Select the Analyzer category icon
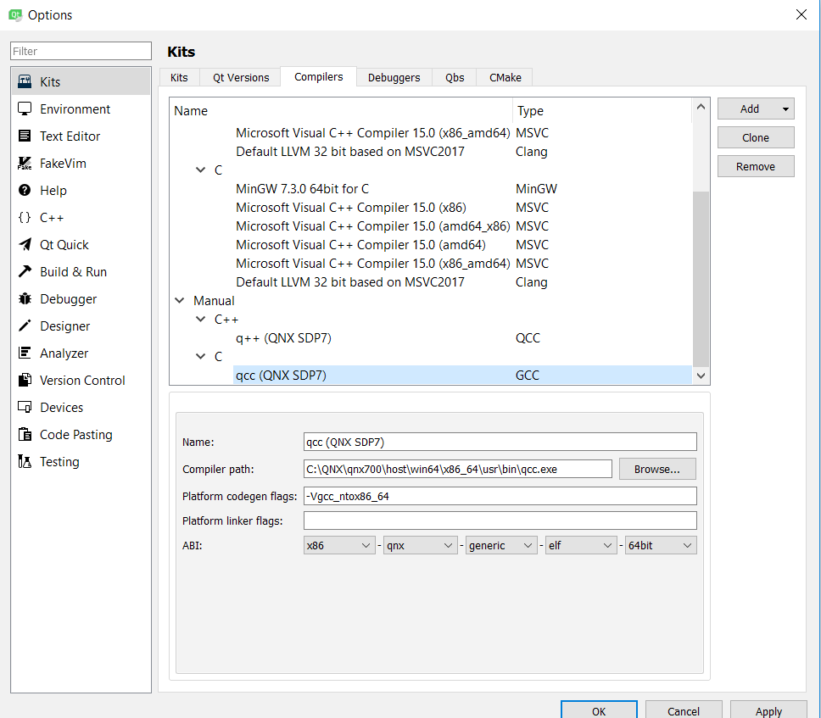821x718 pixels. click(x=25, y=353)
